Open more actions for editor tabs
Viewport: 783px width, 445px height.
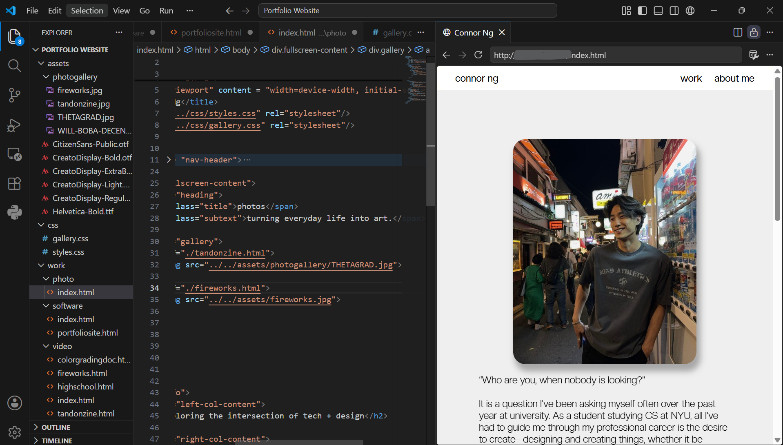click(x=421, y=32)
